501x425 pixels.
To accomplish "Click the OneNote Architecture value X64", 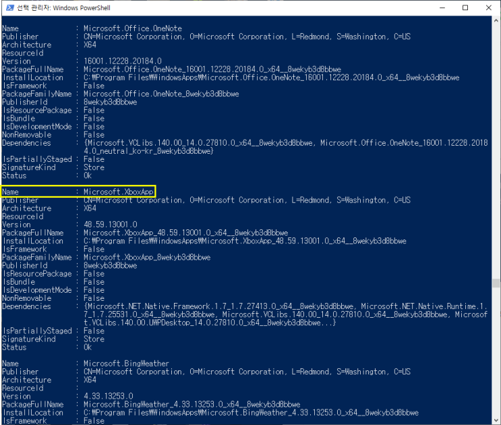I will pos(90,45).
